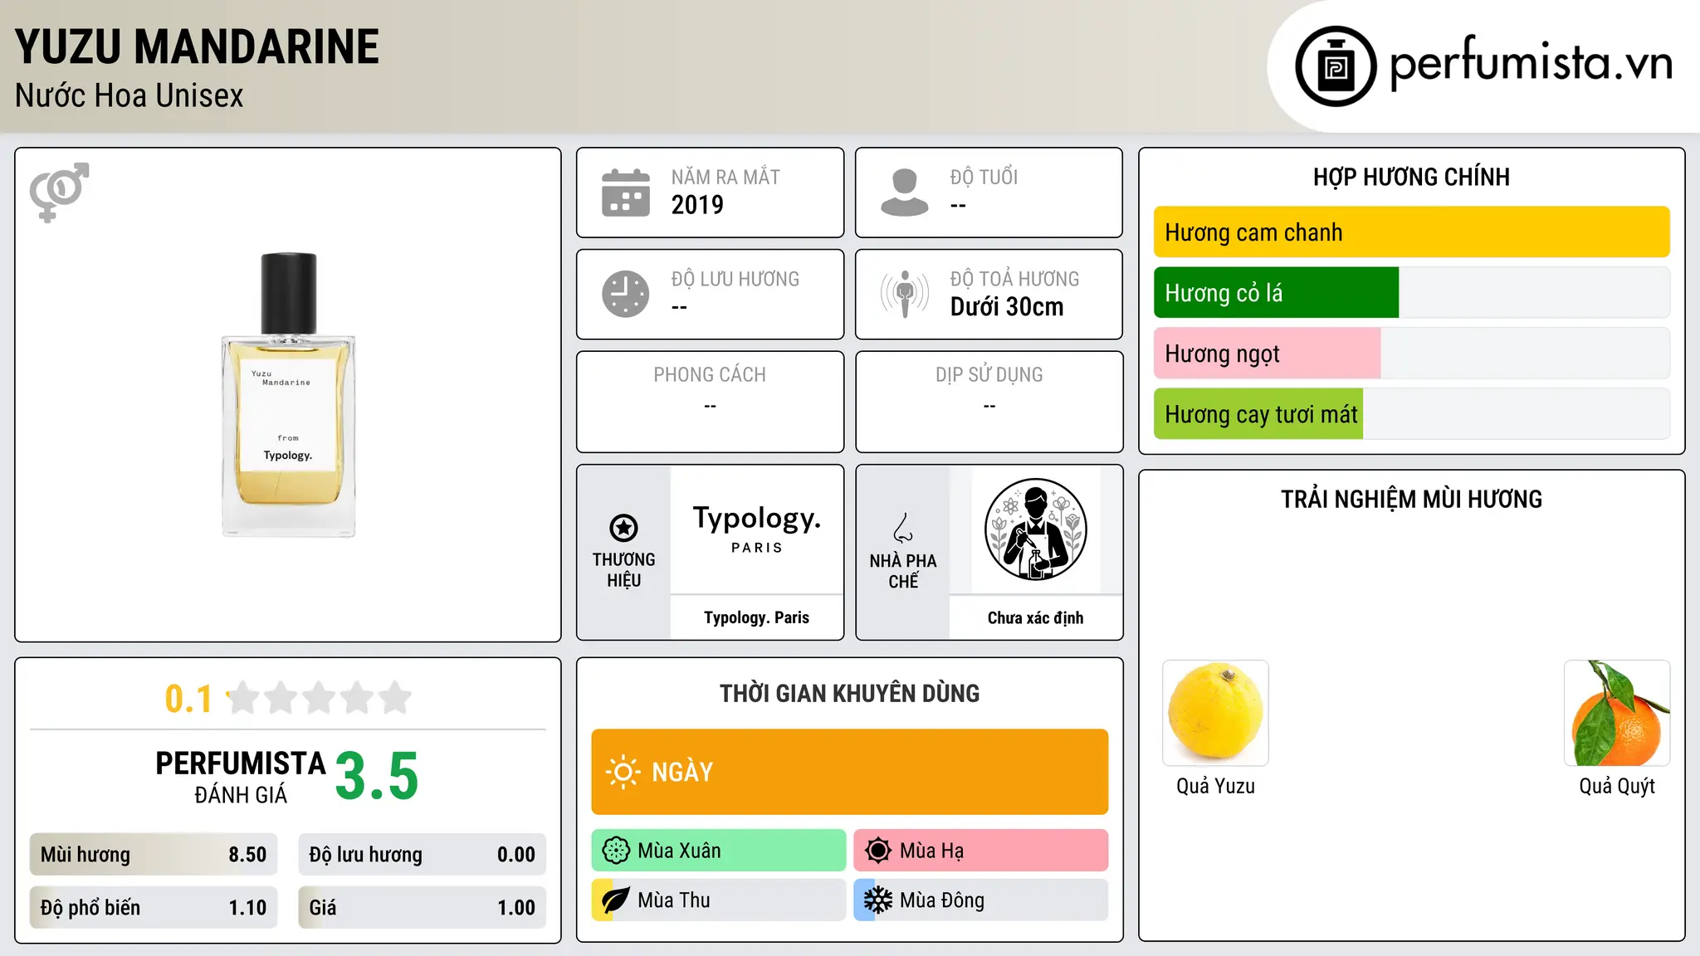Click the leaf icon for Mùa Thu

pos(616,900)
